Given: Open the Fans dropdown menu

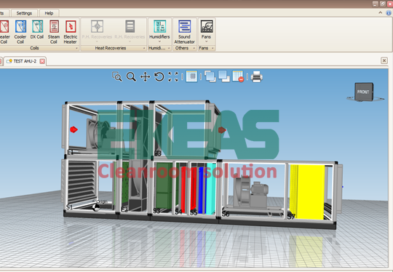Looking at the screenshot, I should point(206,31).
